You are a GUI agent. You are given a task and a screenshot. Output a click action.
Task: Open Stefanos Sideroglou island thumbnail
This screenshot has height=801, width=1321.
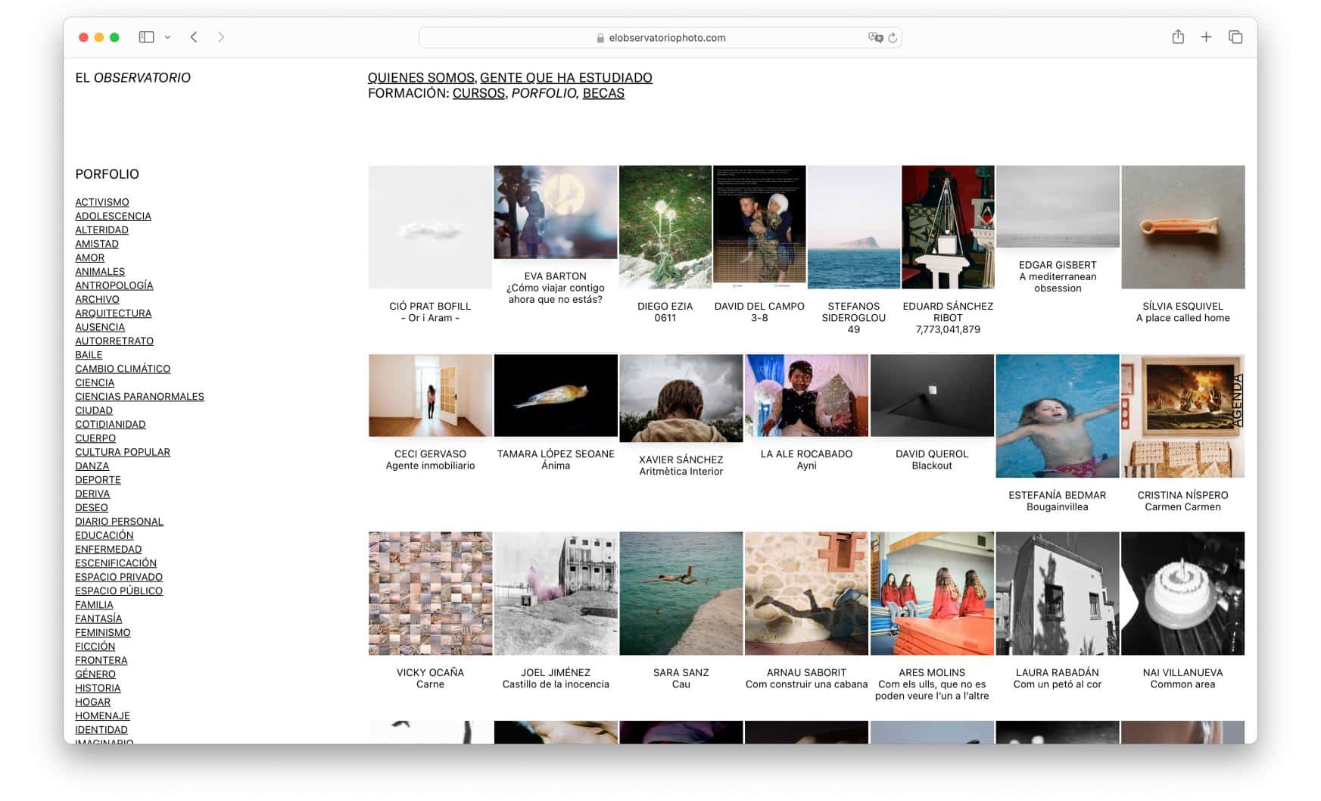tap(854, 227)
